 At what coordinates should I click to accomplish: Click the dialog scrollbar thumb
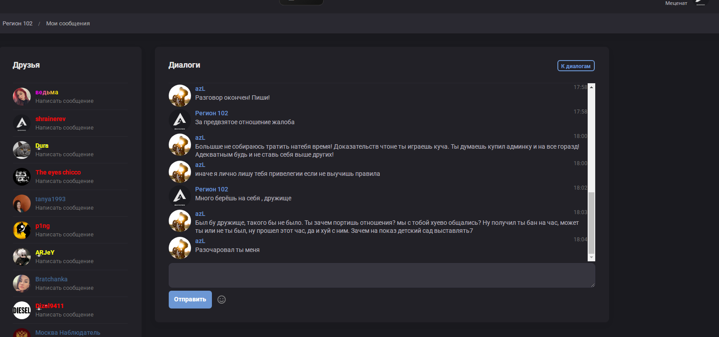tap(591, 223)
